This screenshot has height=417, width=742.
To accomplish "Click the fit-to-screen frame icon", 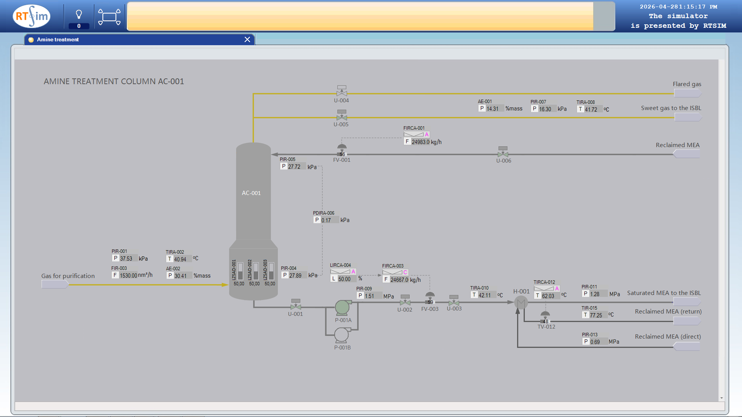I will [x=109, y=17].
